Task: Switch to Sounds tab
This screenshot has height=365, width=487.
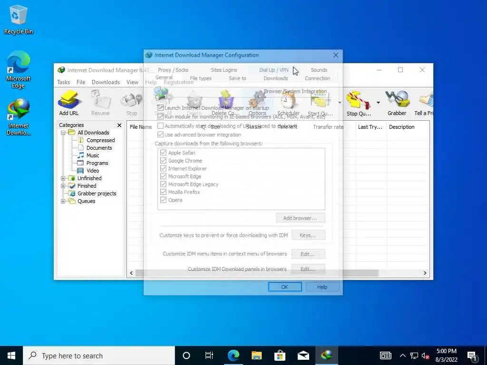Action: click(319, 70)
